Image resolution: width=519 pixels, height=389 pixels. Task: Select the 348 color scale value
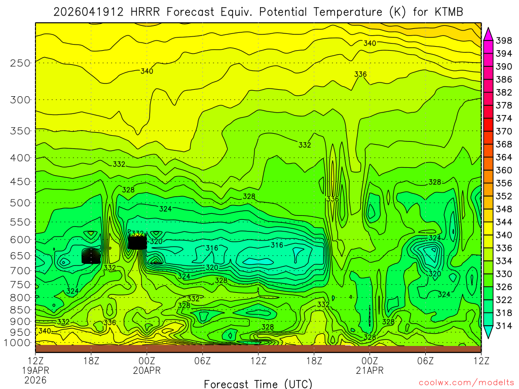(504, 209)
